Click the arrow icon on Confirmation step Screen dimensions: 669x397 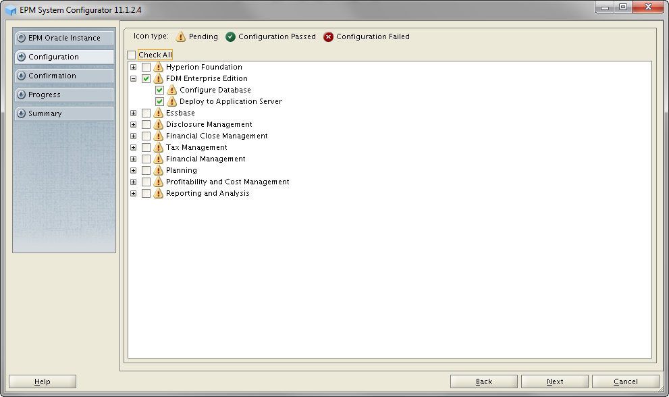pyautogui.click(x=22, y=76)
